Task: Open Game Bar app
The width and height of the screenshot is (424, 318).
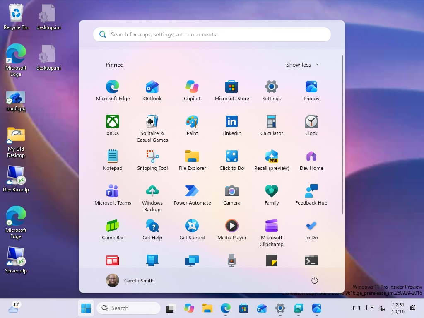Action: click(113, 229)
